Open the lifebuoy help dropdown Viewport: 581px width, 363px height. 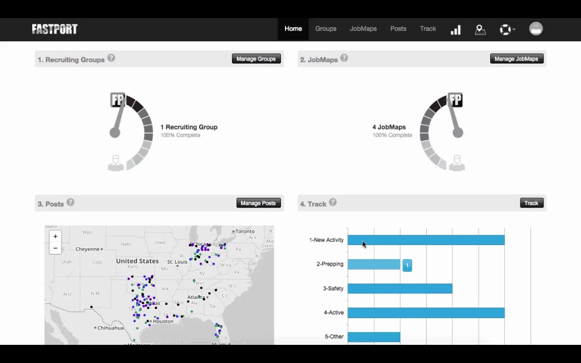tap(507, 30)
